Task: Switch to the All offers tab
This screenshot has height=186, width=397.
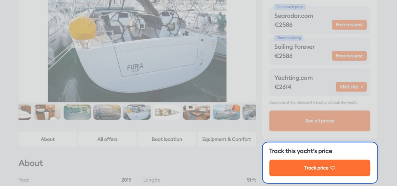Action: pos(107,139)
